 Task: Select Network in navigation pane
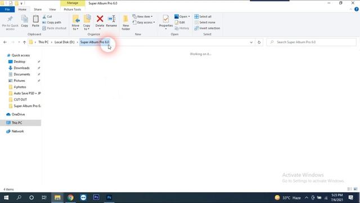point(17,131)
